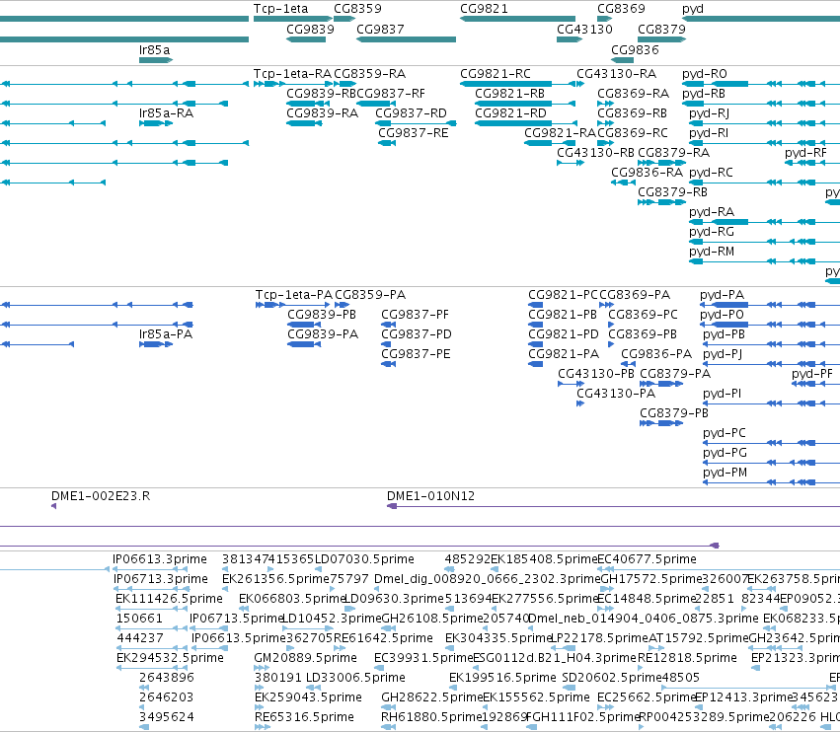The width and height of the screenshot is (840, 732).
Task: Click the pyd-RM transcript label
Action: (712, 252)
